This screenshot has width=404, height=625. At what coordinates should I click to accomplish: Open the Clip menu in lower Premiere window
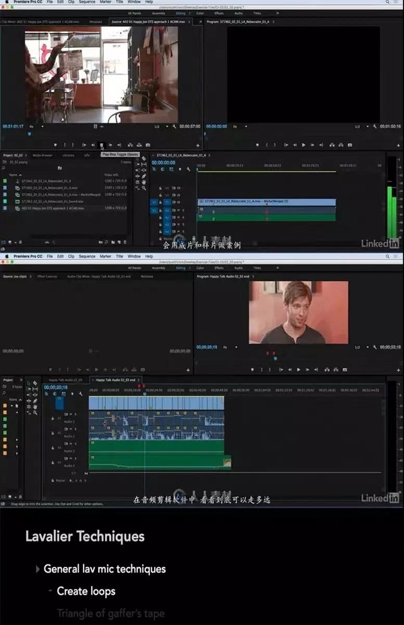click(71, 256)
